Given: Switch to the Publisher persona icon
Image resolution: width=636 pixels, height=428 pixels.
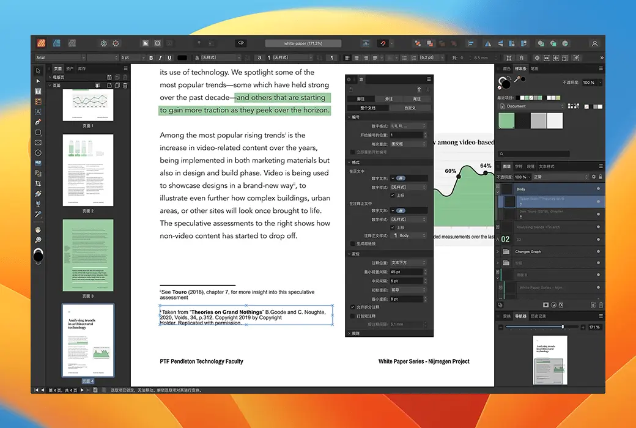Looking at the screenshot, I should coord(41,43).
